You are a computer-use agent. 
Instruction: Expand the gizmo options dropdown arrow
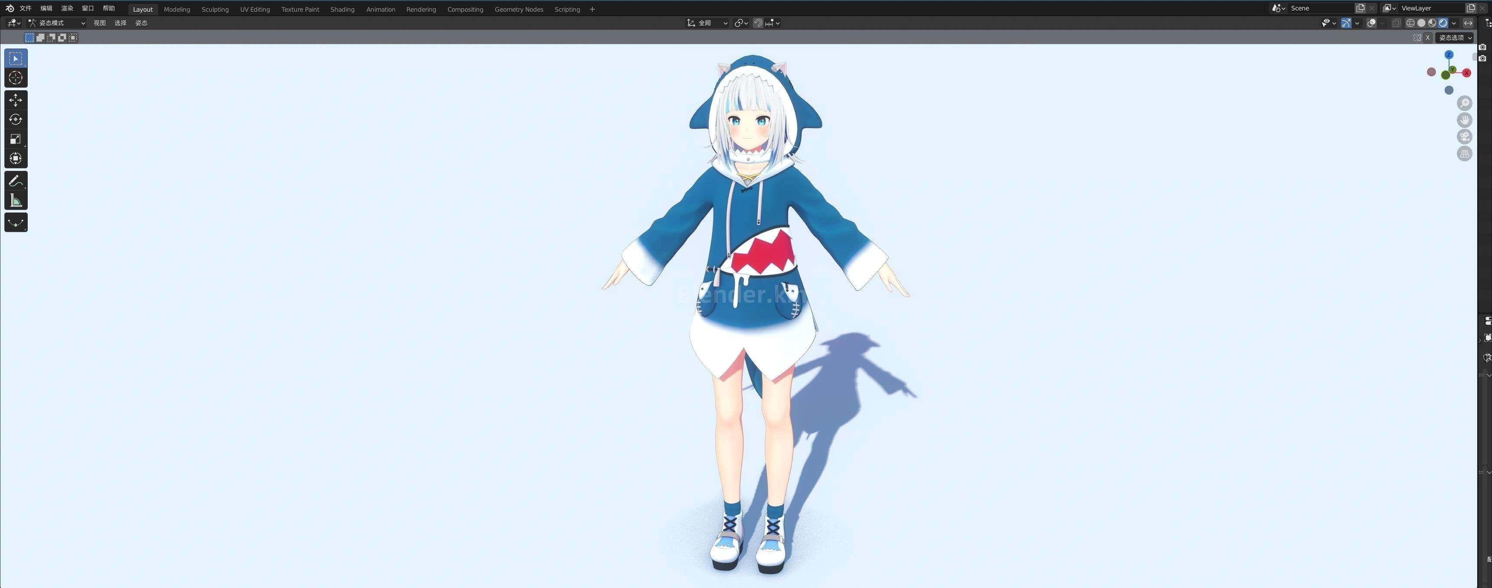tap(1357, 23)
